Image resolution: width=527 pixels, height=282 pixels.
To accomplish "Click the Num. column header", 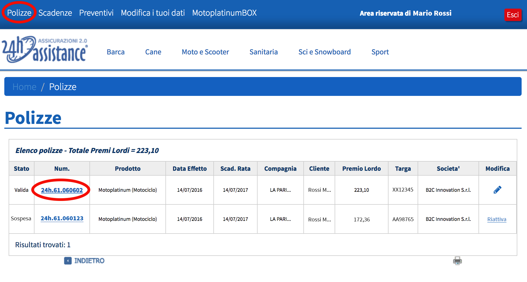I will (x=62, y=169).
